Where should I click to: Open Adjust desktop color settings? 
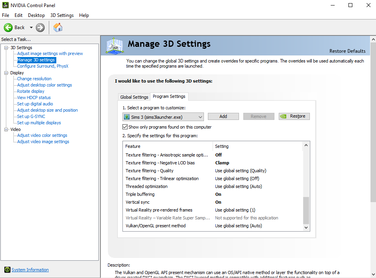44,85
